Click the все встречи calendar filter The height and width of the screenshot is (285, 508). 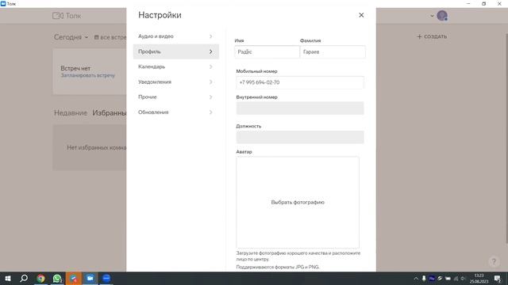(x=110, y=37)
